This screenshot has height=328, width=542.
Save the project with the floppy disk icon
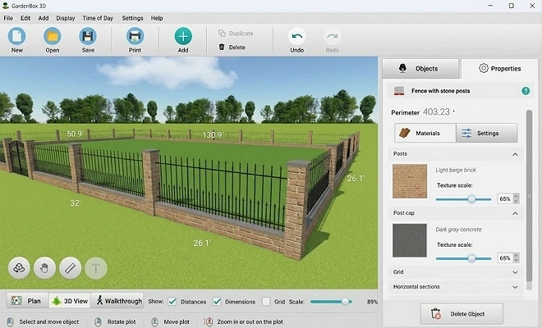[x=88, y=36]
